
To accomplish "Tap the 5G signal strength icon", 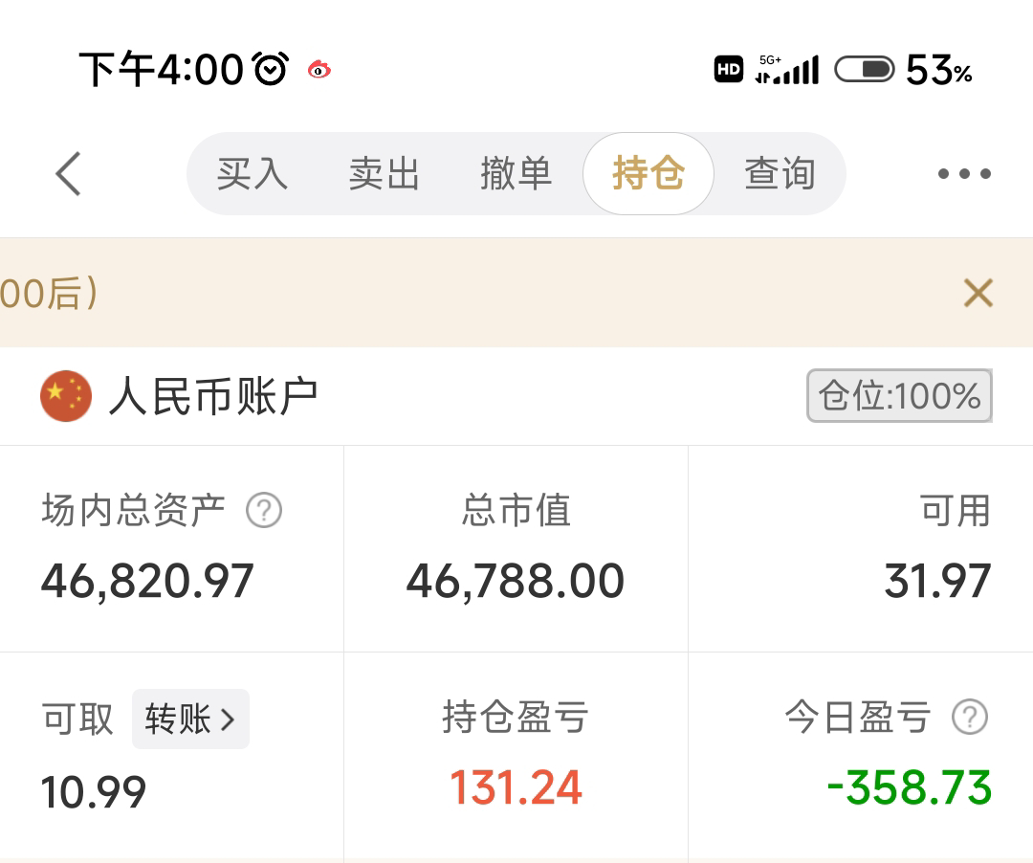I will (x=786, y=69).
